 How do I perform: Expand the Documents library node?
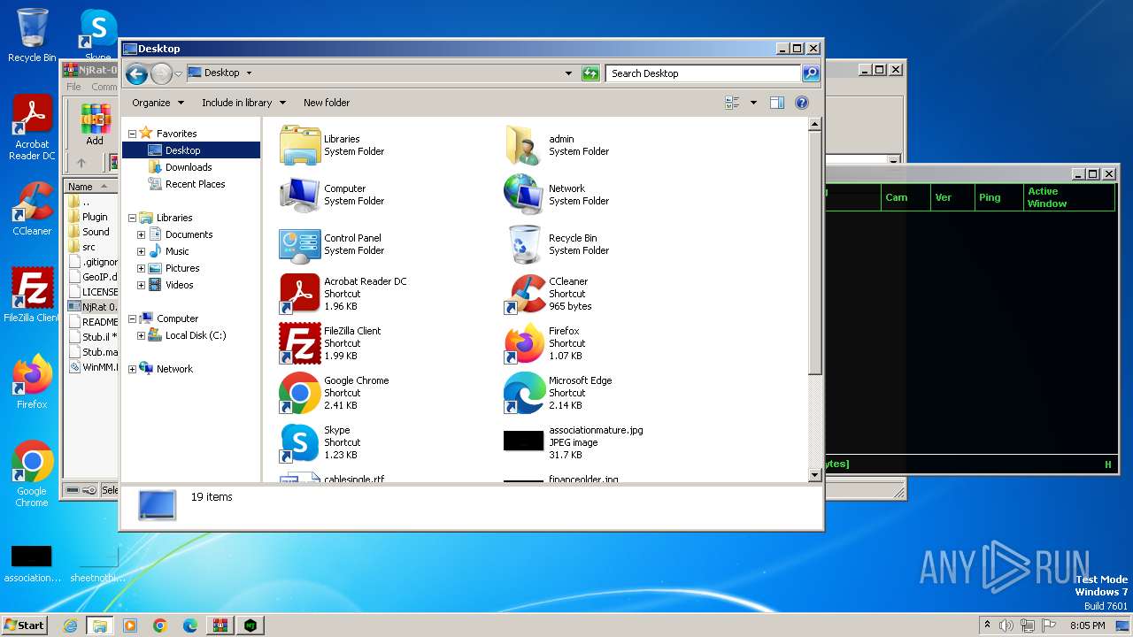pos(141,234)
